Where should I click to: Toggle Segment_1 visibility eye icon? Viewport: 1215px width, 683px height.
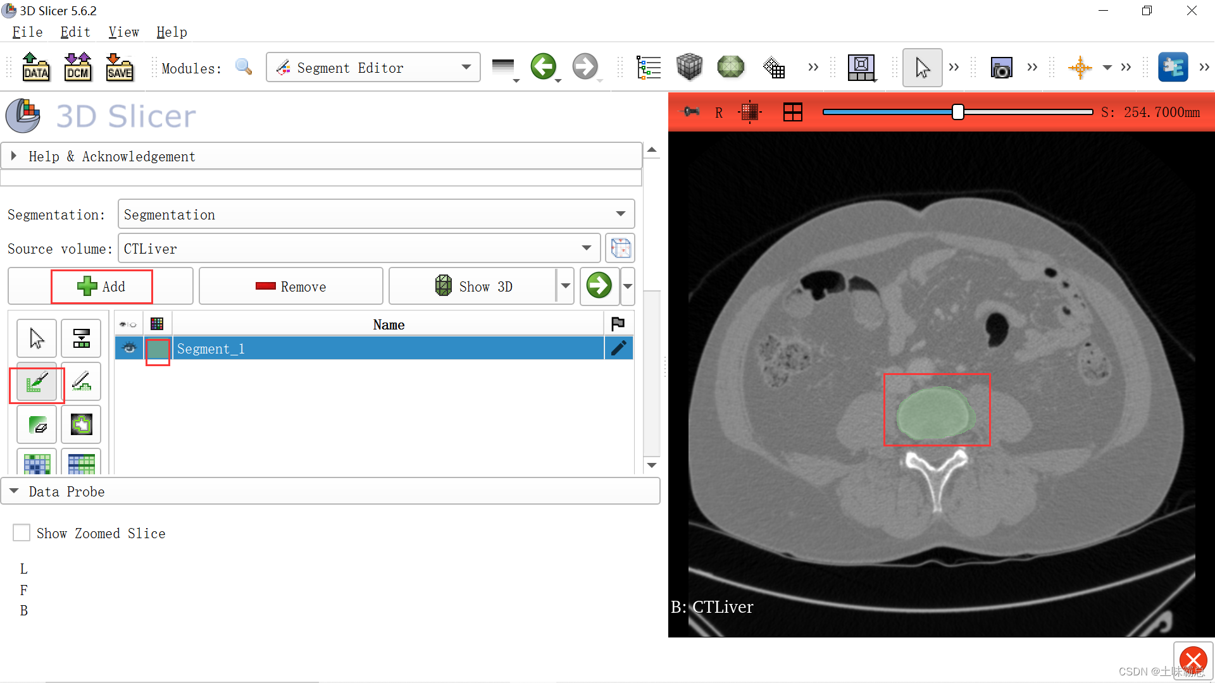(x=129, y=348)
